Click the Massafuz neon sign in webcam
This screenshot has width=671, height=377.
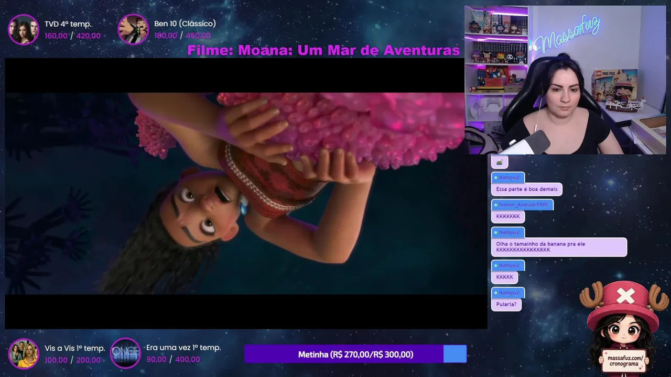[x=568, y=35]
